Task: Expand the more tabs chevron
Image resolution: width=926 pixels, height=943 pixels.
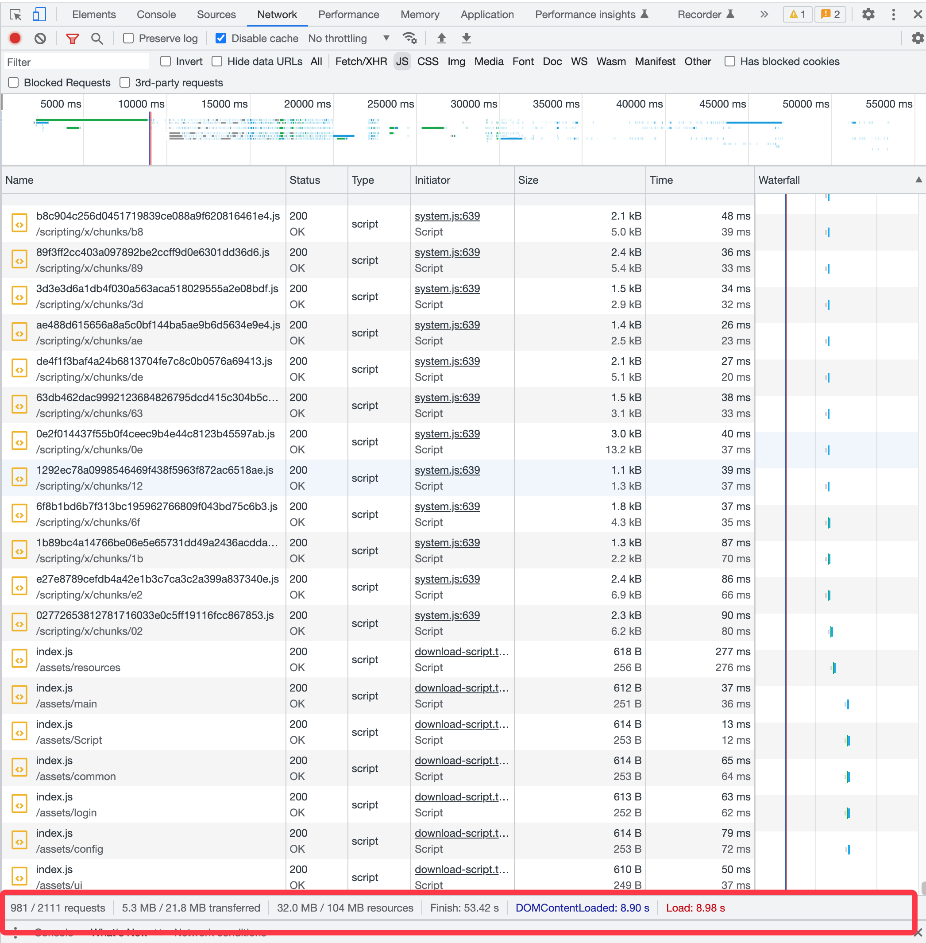Action: (x=764, y=14)
